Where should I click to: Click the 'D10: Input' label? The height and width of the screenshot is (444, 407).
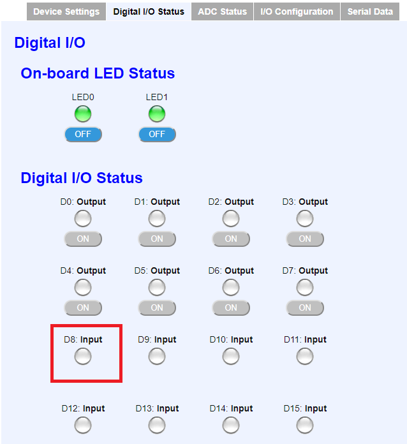[231, 339]
